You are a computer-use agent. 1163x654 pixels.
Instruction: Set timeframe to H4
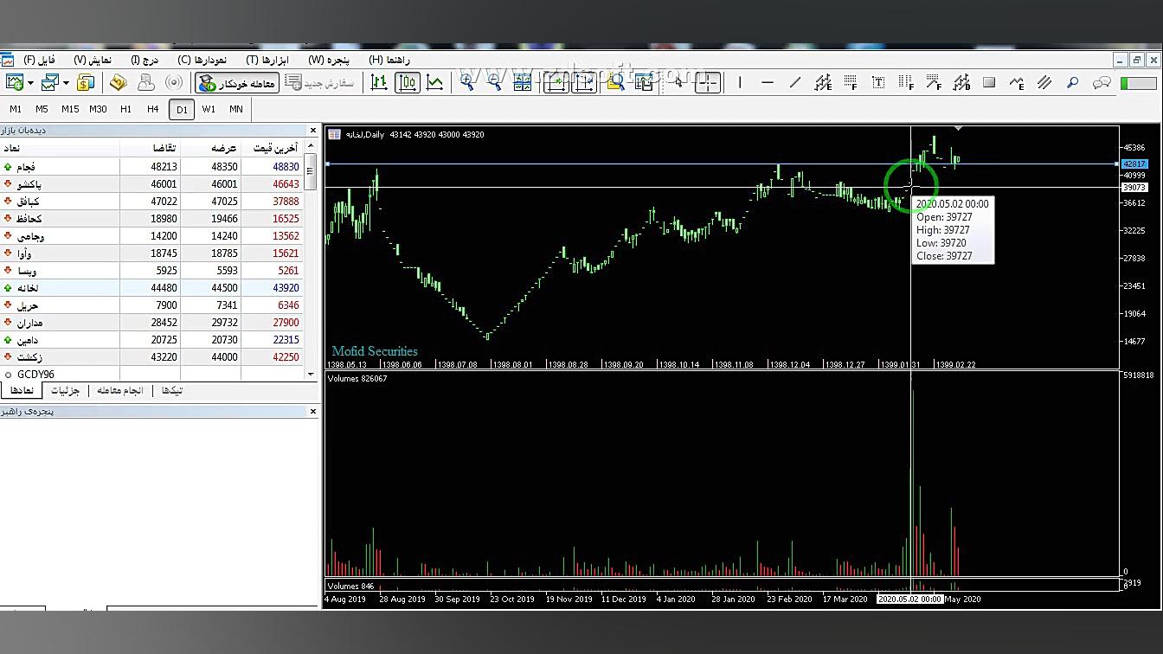pyautogui.click(x=153, y=109)
